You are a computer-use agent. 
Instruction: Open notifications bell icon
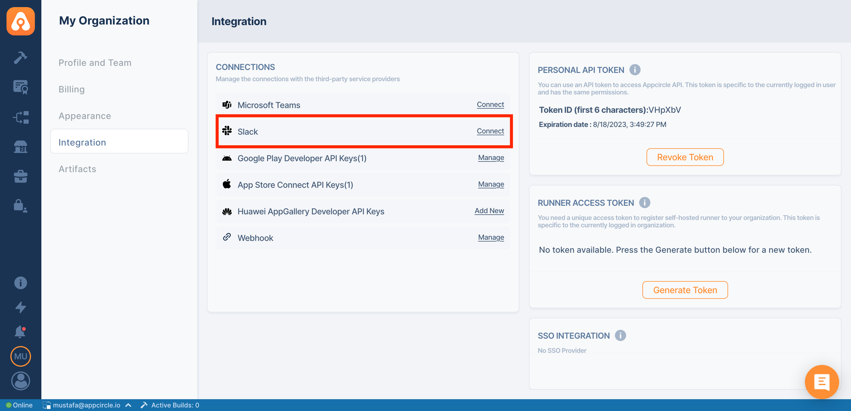20,332
